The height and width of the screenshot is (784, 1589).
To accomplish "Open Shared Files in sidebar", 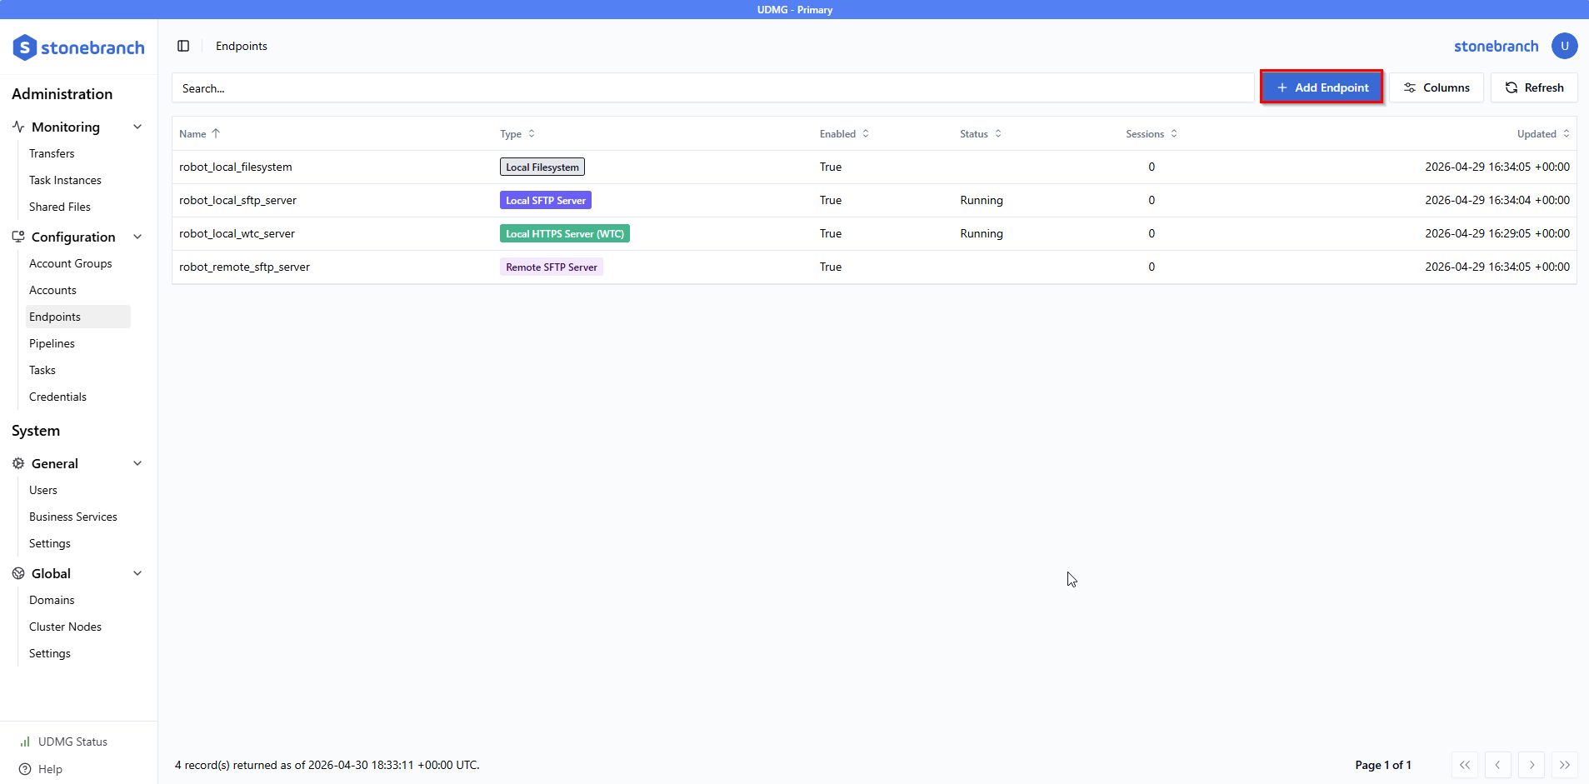I will [x=60, y=207].
